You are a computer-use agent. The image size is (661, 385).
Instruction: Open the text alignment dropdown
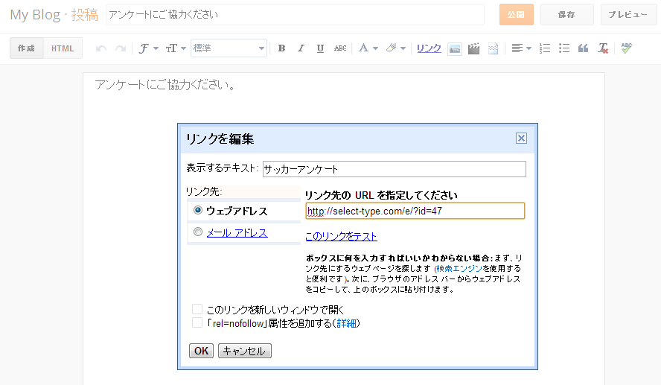pos(521,48)
